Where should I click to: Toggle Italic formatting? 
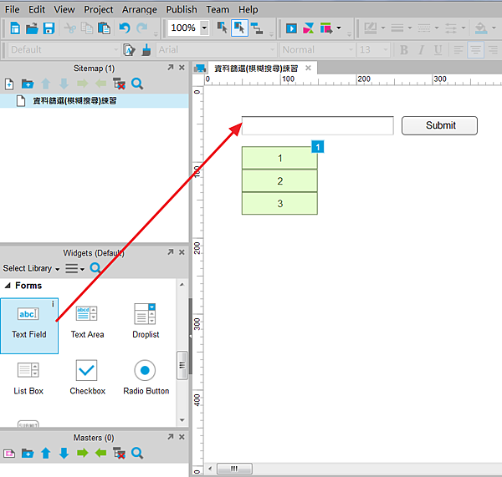coord(422,50)
